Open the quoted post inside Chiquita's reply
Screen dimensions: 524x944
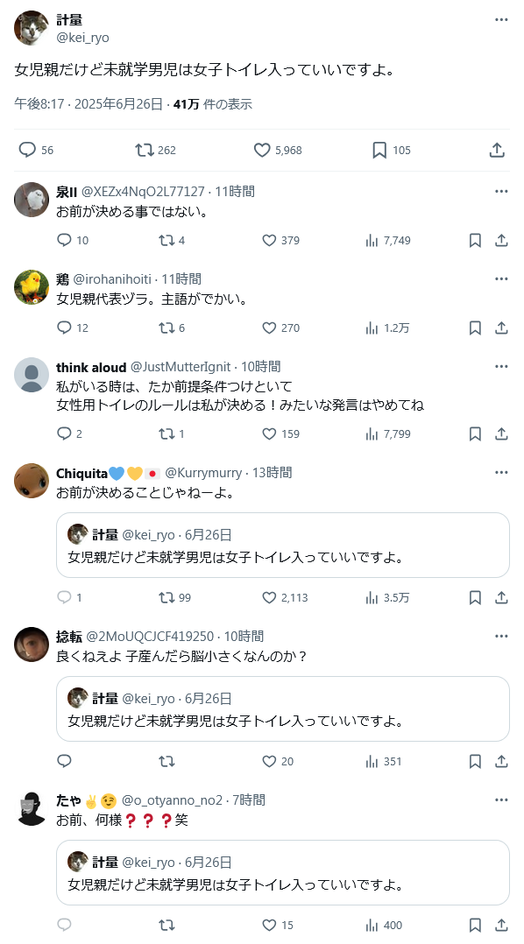pos(283,546)
